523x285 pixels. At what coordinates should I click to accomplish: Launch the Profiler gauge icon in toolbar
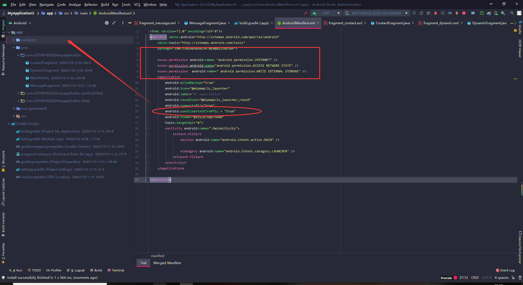coord(450,13)
